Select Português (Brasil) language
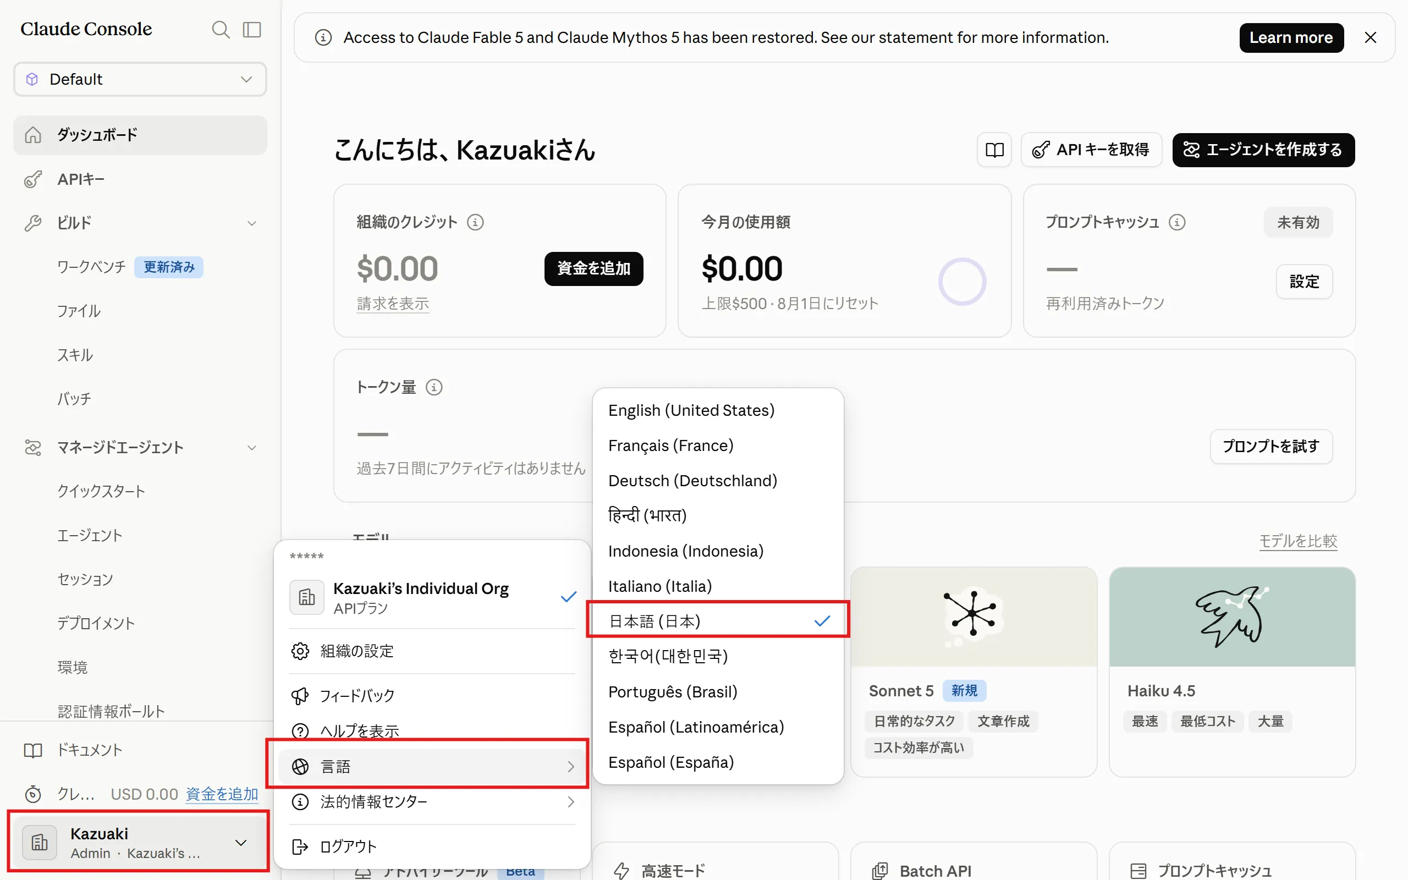The height and width of the screenshot is (880, 1408). 718,692
